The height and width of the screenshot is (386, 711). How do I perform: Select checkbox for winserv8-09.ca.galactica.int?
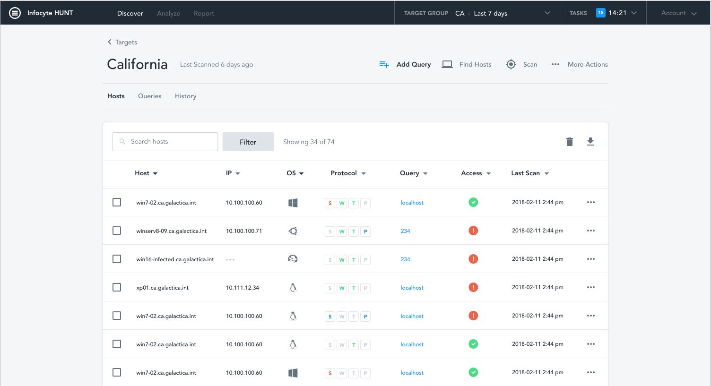[x=117, y=231]
